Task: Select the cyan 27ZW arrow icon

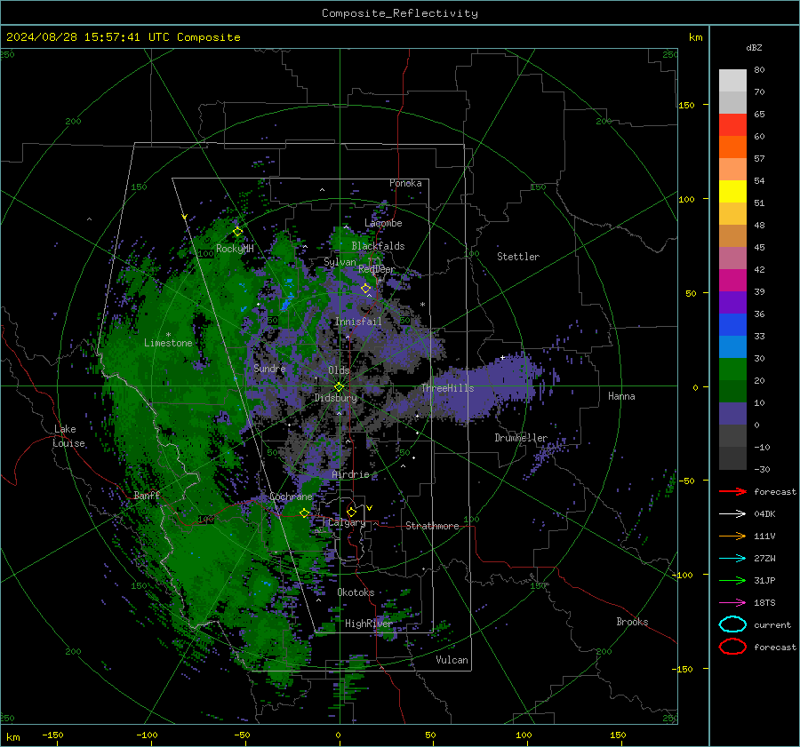Action: click(732, 558)
